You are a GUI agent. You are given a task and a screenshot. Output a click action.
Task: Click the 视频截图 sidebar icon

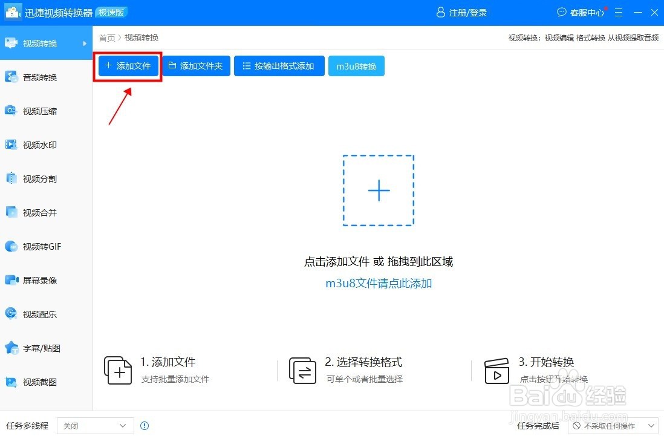[x=11, y=382]
